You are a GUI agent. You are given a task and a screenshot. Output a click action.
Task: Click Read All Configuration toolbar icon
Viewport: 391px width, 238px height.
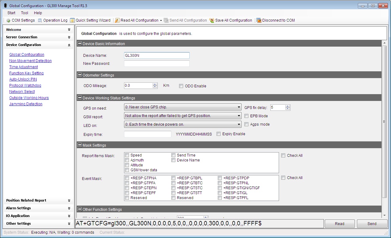pyautogui.click(x=118, y=20)
